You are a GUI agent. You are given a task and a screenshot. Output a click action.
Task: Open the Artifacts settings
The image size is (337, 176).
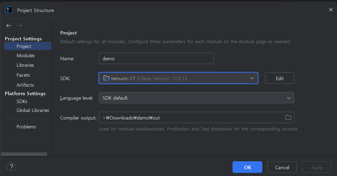tap(25, 85)
